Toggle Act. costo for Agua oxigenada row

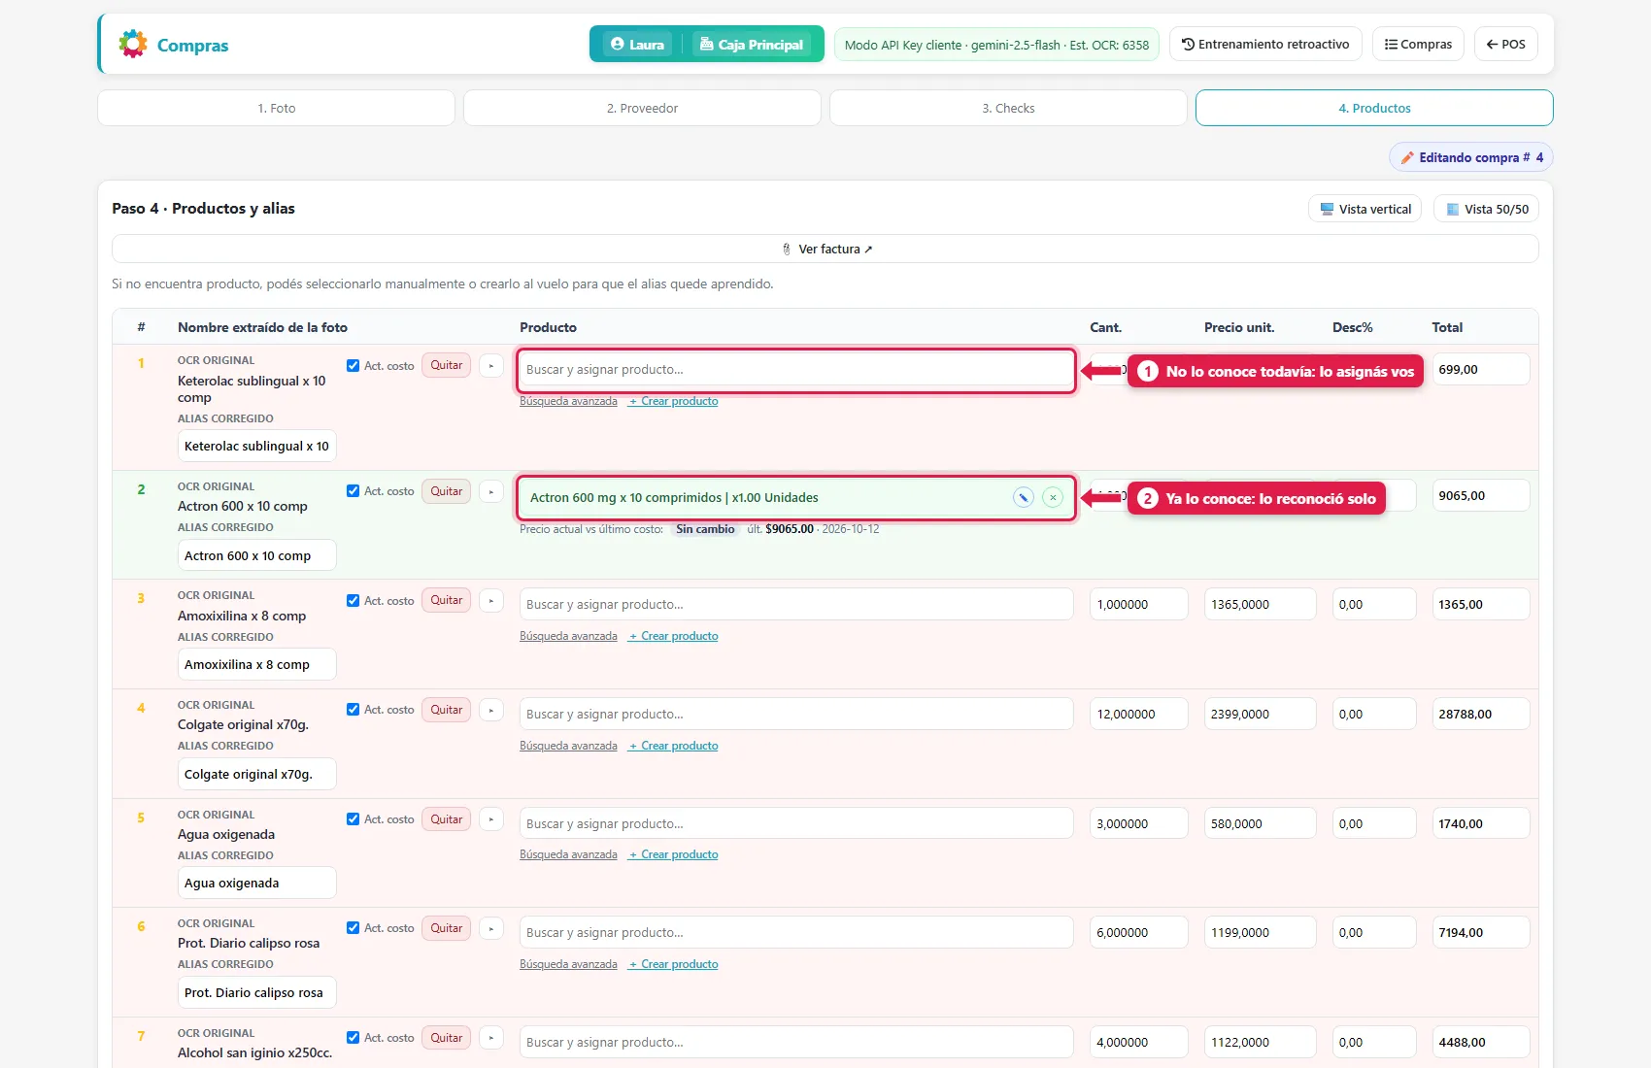click(x=353, y=819)
